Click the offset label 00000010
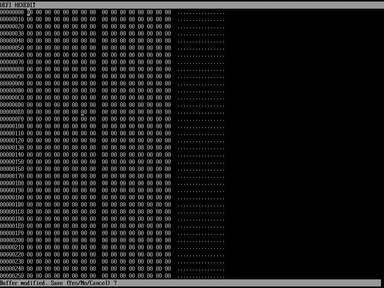Screen dimensions: 384x288 pyautogui.click(x=12, y=19)
